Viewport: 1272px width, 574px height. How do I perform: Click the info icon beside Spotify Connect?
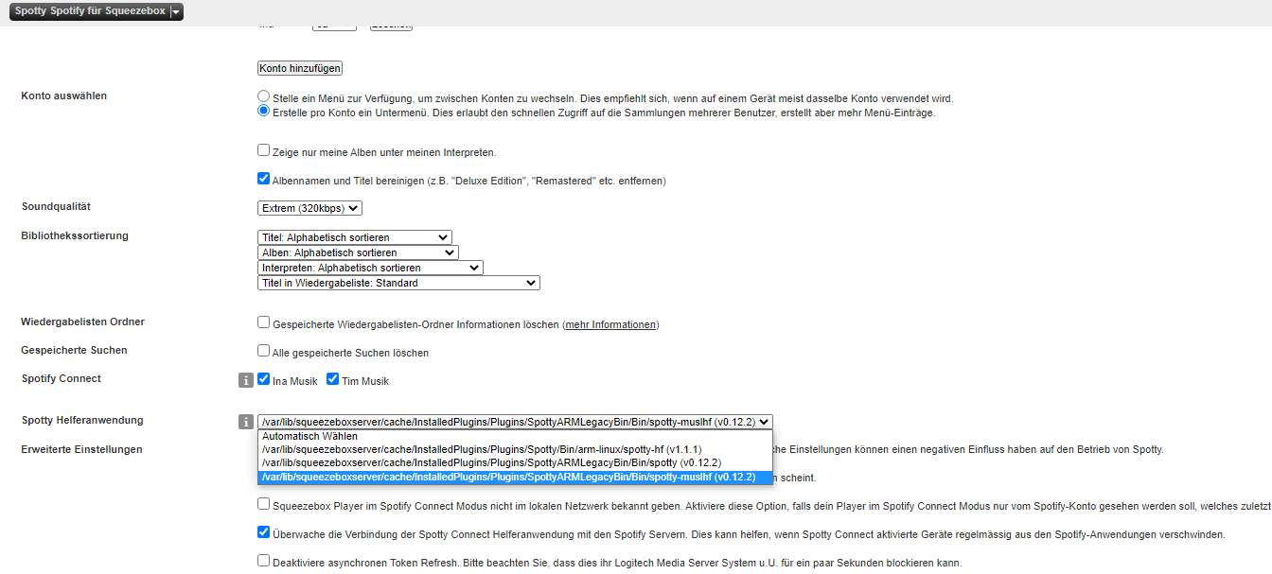click(245, 380)
